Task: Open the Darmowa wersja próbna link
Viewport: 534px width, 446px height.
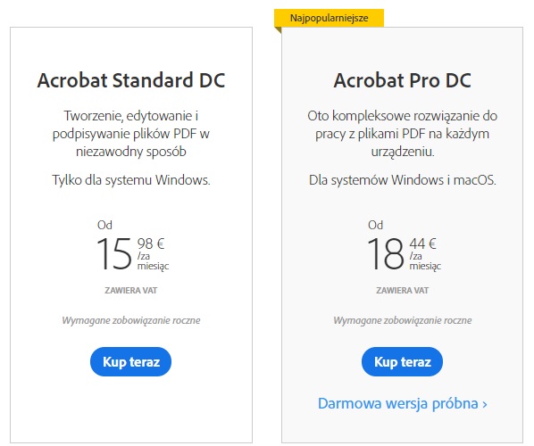Action: point(403,403)
